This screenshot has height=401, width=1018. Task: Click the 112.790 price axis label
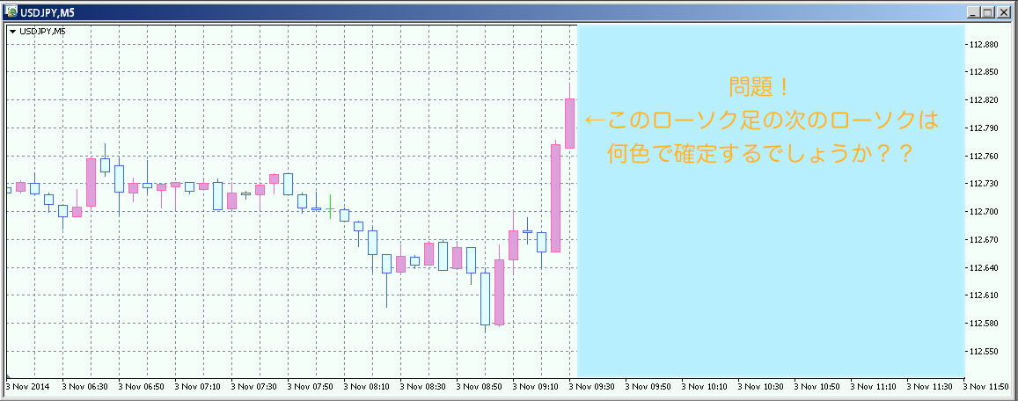coord(983,128)
